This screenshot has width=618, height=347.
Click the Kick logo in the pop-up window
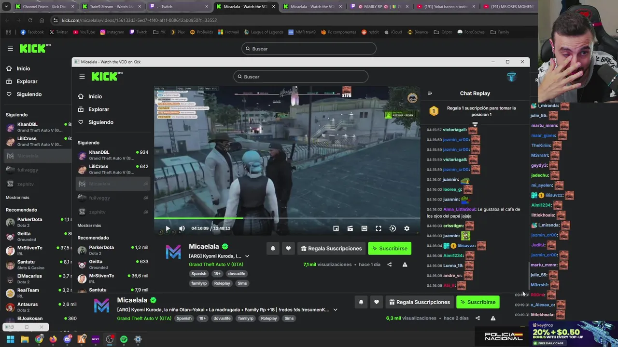click(x=107, y=76)
